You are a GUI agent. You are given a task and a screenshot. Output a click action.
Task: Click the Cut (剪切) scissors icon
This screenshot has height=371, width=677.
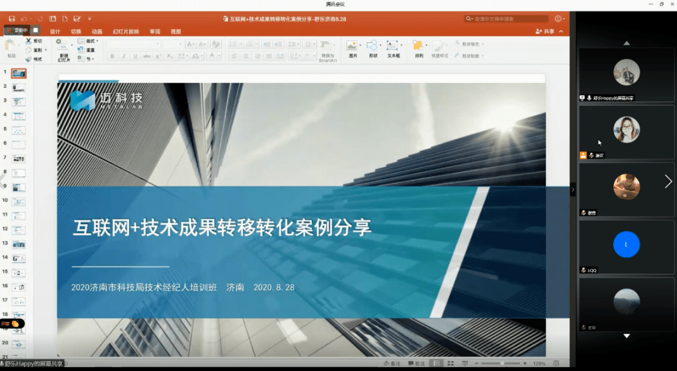(29, 41)
